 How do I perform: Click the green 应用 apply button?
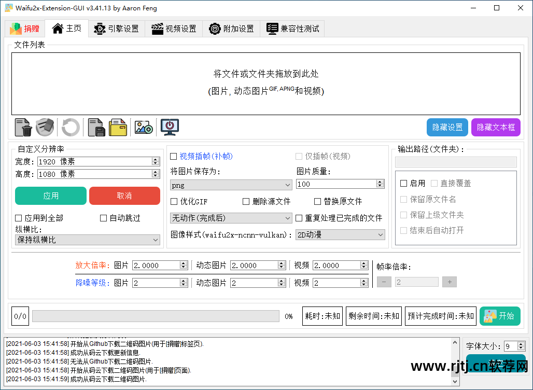(51, 196)
